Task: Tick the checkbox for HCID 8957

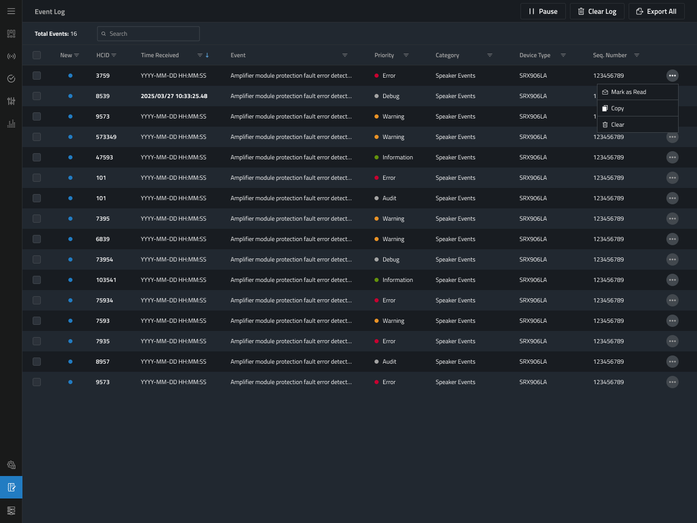Action: (37, 362)
